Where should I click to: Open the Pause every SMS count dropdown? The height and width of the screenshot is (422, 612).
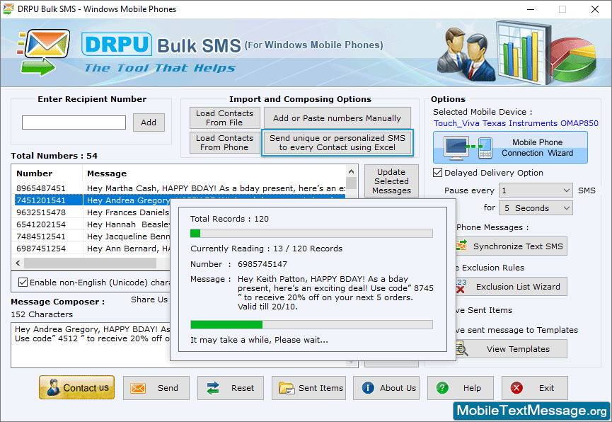(x=536, y=190)
